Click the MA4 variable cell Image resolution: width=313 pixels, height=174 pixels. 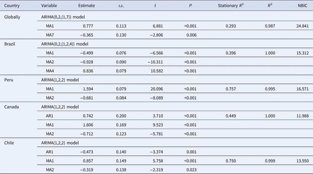point(50,71)
